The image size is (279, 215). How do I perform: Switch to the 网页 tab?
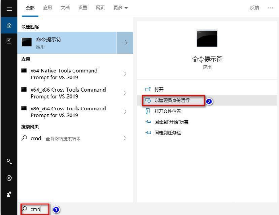click(100, 8)
